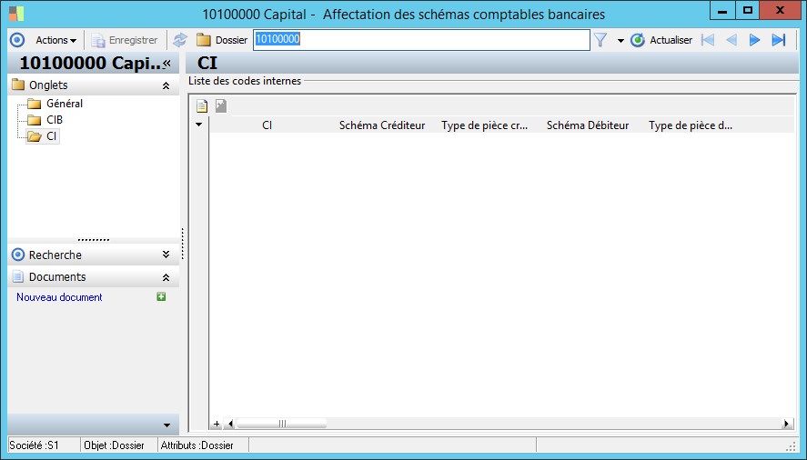
Task: Click the Dossier folder icon in toolbar
Action: [204, 40]
